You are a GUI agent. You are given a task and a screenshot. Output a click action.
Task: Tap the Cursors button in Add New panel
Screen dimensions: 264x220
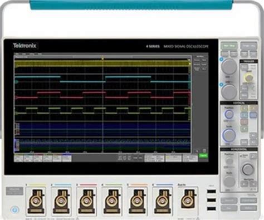[x=197, y=60]
